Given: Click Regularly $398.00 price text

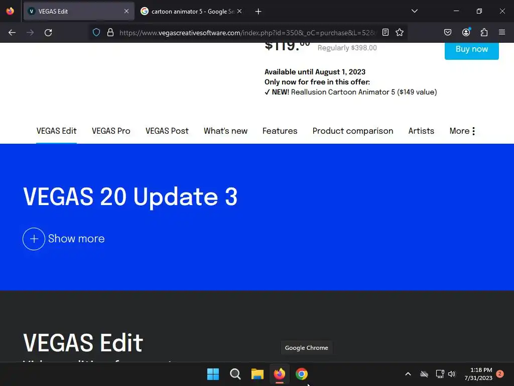Looking at the screenshot, I should click(x=347, y=48).
